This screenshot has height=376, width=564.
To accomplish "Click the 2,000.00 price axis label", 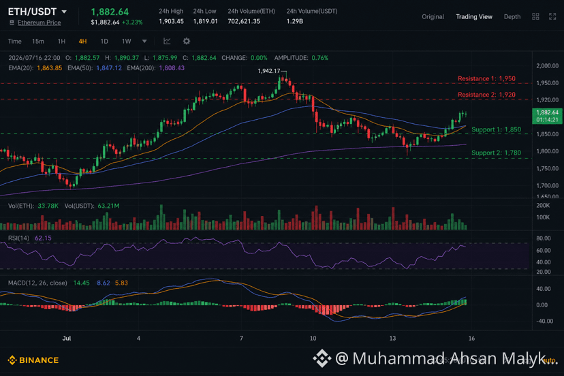I will 548,66.
